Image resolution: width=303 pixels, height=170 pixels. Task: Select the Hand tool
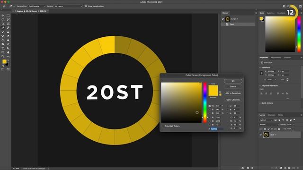pos(8,52)
